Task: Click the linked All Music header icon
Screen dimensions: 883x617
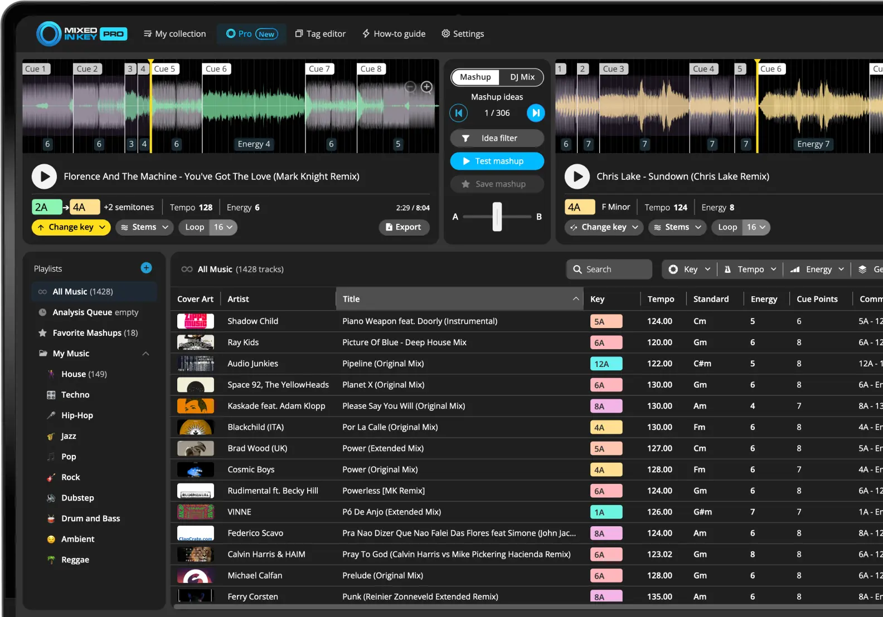Action: tap(187, 270)
